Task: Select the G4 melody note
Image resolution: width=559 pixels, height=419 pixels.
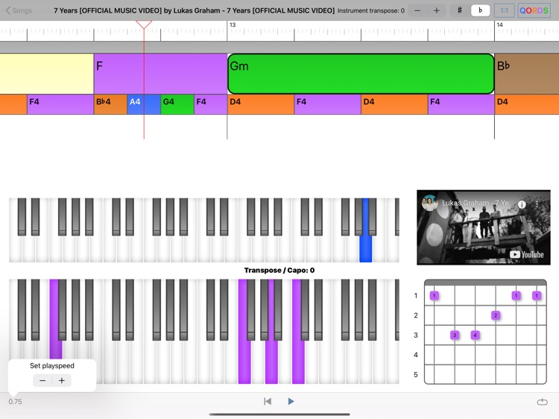Action: pos(177,104)
